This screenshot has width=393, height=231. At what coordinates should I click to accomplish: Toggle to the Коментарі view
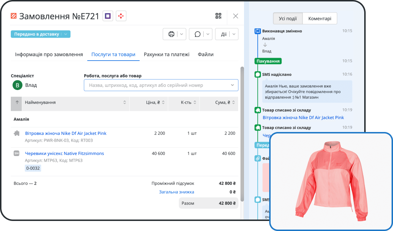tap(320, 19)
